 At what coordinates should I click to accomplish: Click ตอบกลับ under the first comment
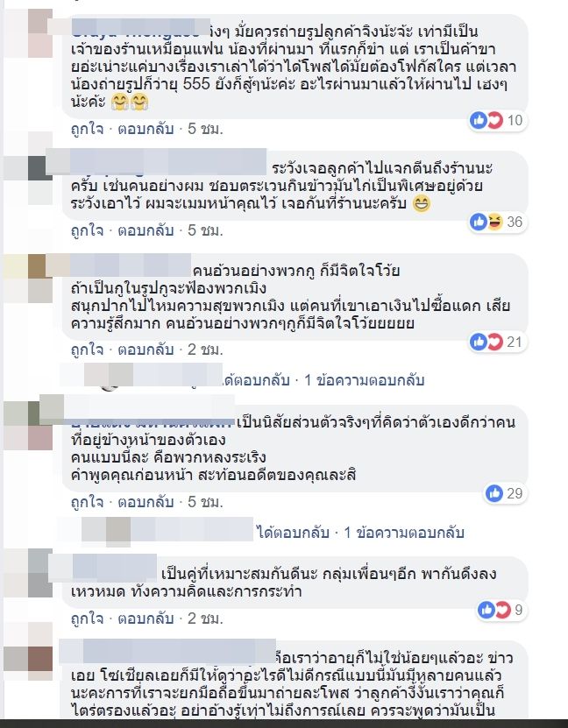point(146,129)
